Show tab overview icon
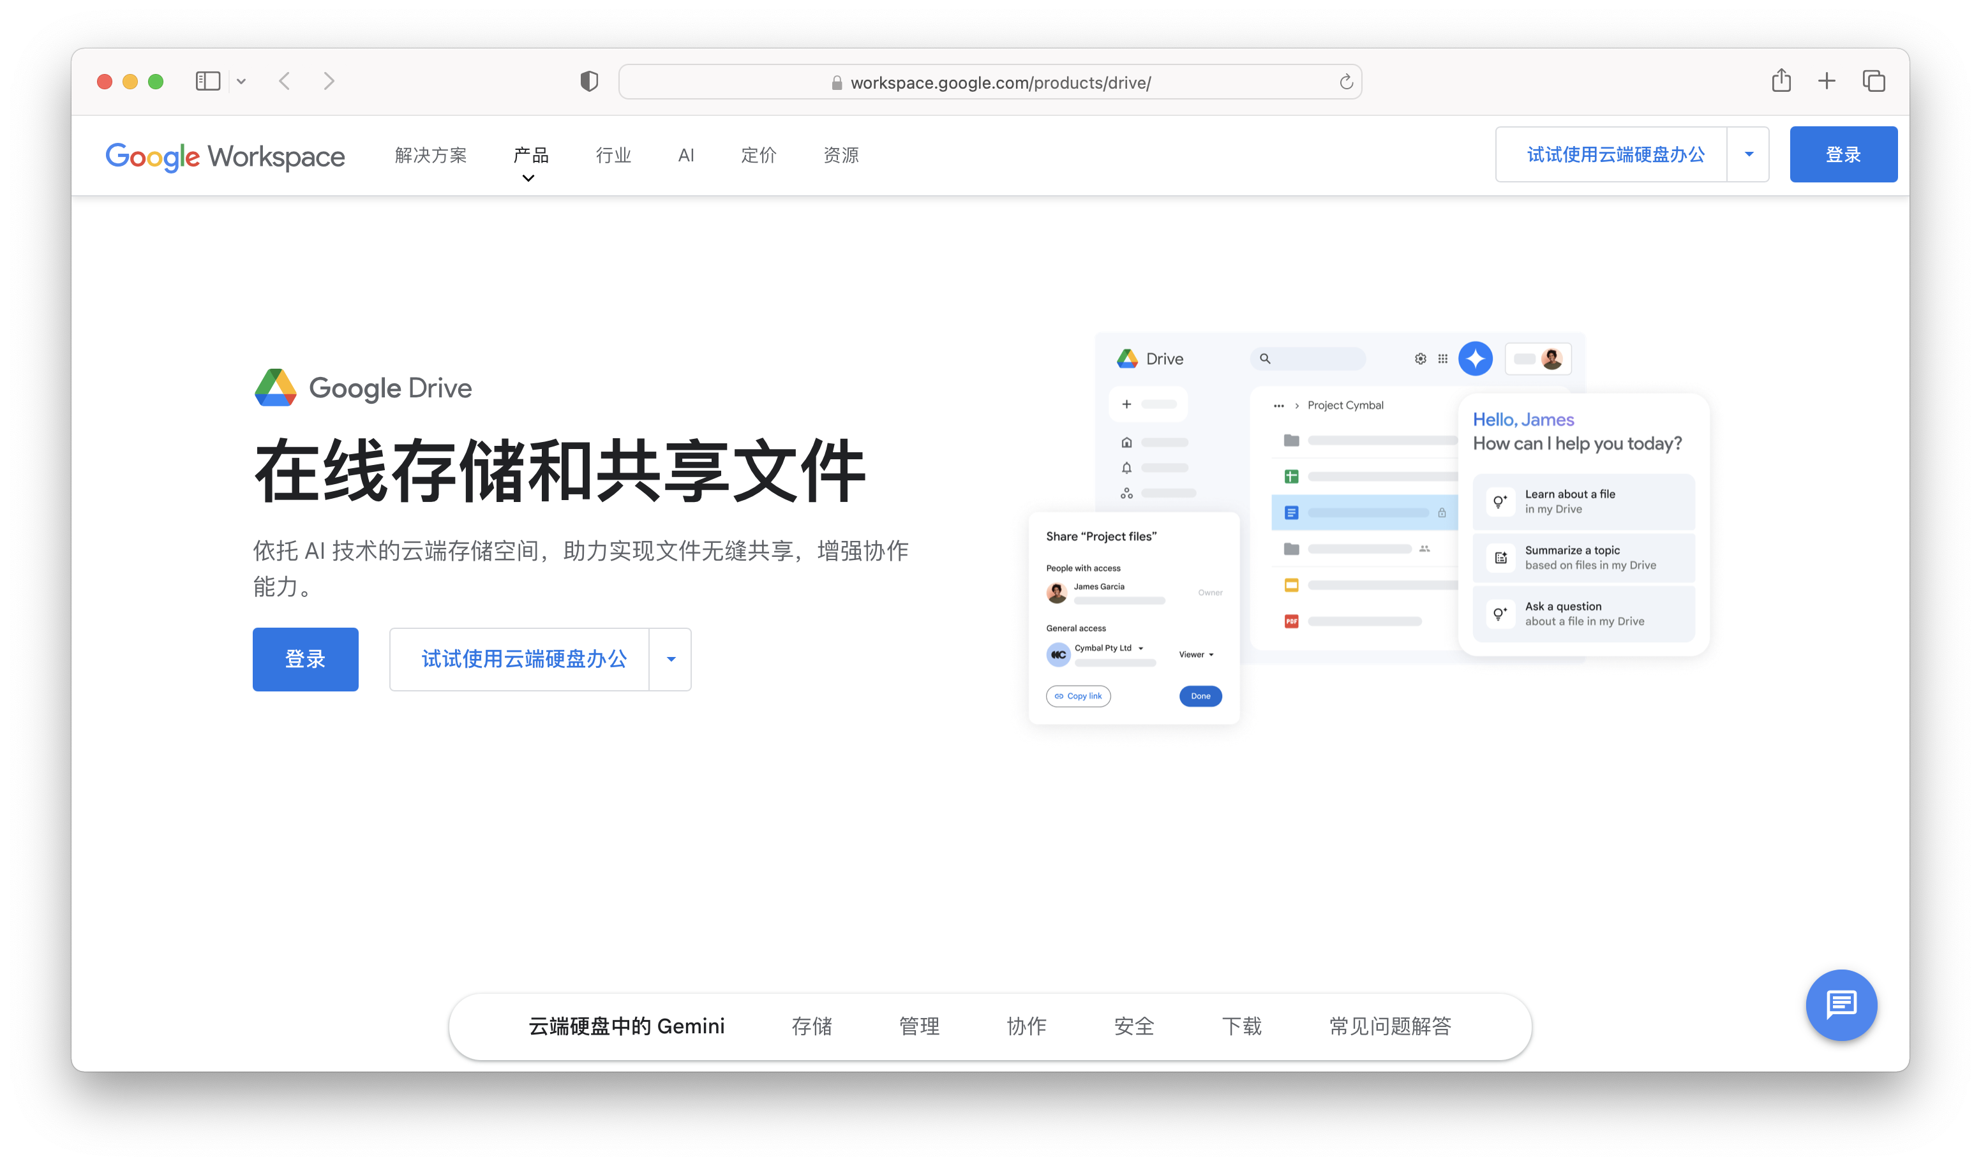 pos(1874,81)
